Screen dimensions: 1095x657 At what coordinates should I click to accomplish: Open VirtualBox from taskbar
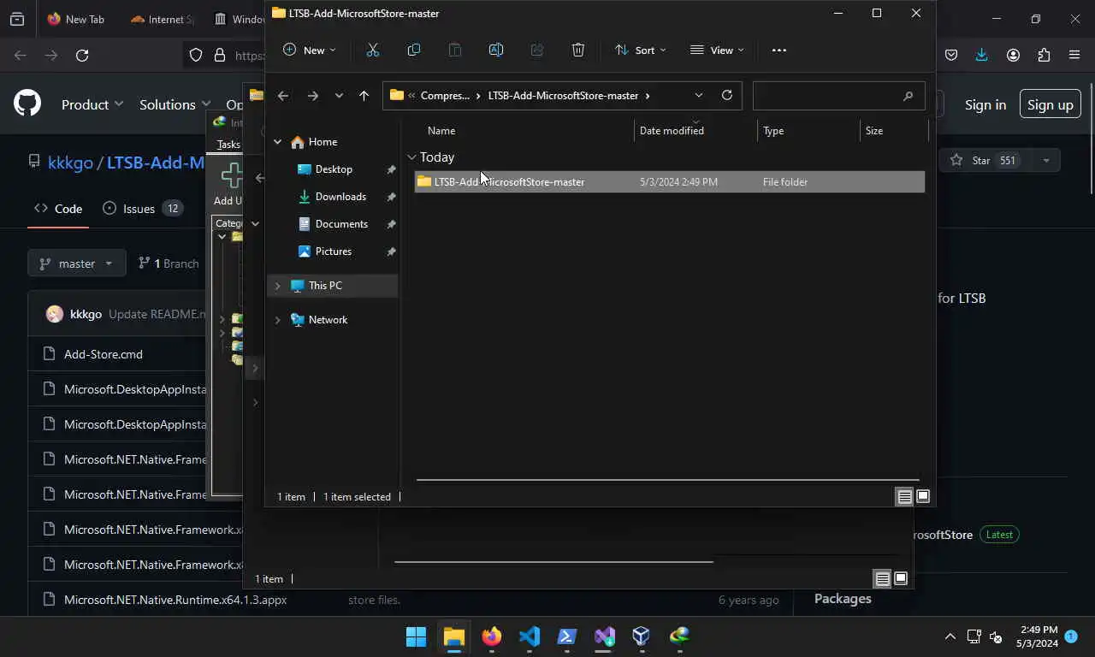642,636
